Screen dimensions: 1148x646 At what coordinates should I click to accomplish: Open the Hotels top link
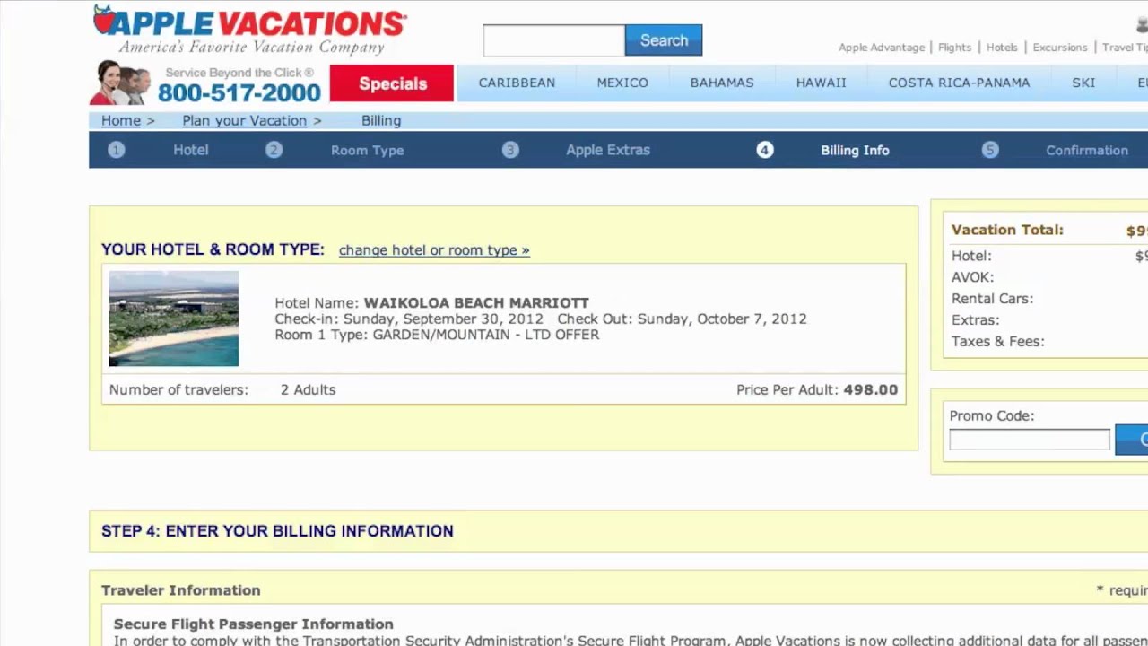click(1002, 48)
